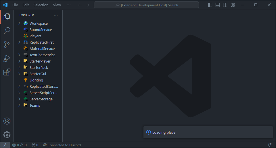Screen dimensions: 276x148
Task: Expand the ReplicatedFirst tree node
Action: click(19, 42)
